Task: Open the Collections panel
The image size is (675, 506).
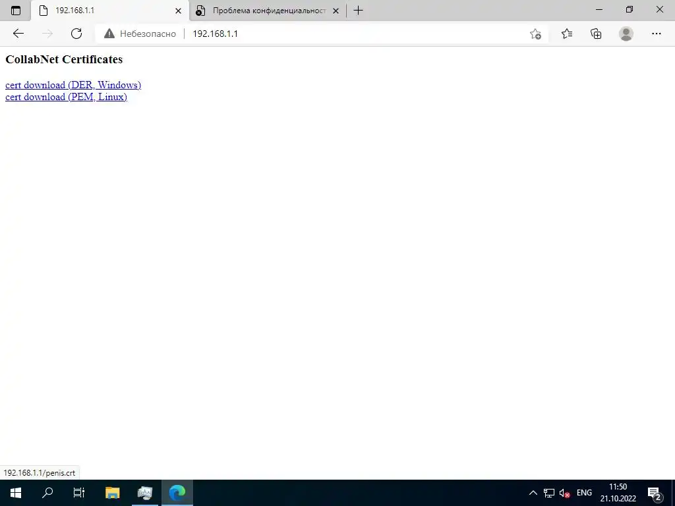Action: 596,34
